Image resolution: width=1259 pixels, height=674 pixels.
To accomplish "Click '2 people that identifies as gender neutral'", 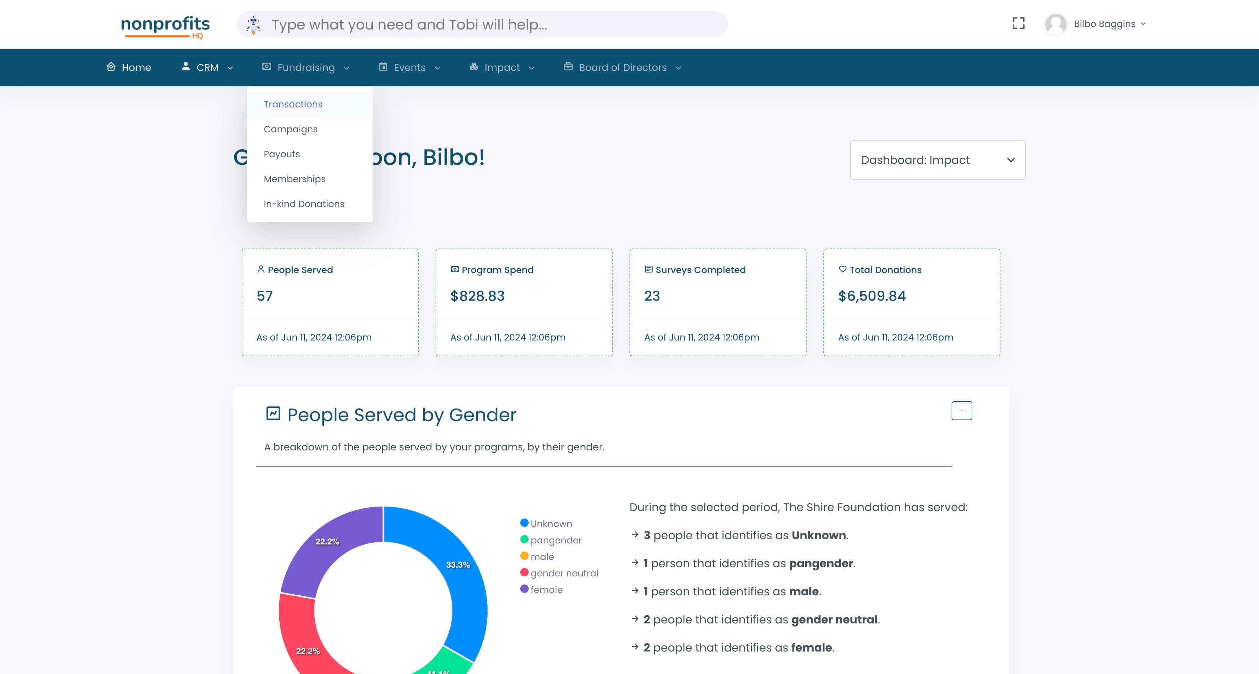I will [762, 619].
